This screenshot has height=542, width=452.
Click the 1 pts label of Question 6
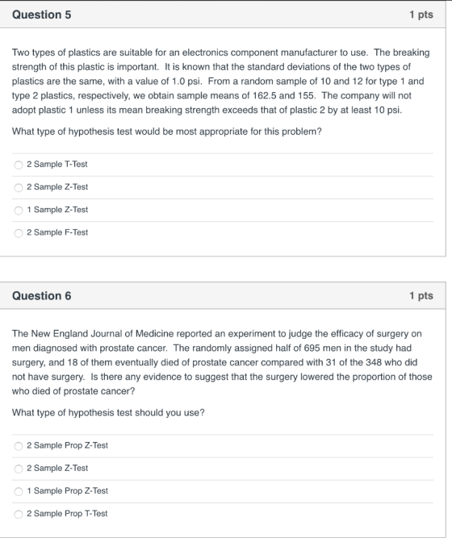(421, 295)
